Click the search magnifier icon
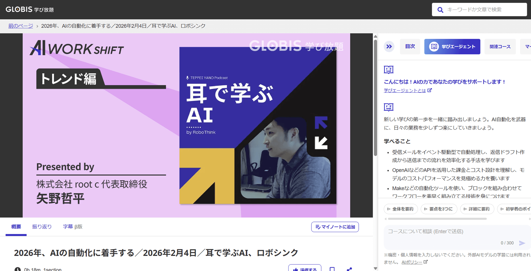Image resolution: width=531 pixels, height=271 pixels. (440, 10)
